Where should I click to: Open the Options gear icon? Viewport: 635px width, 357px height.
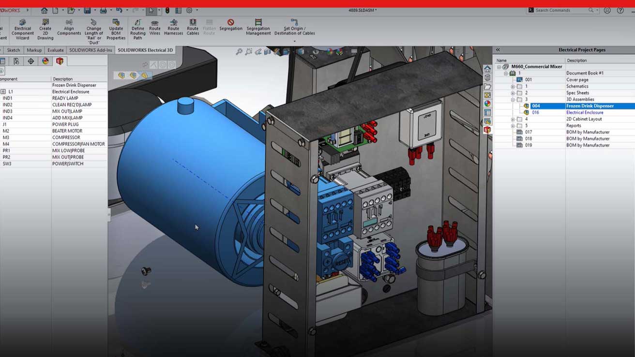189,10
